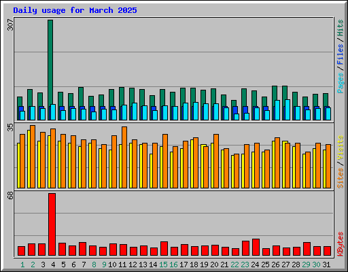The height and width of the screenshot is (272, 348).
Task: Click day label 29 on the axis
Action: [306, 265]
